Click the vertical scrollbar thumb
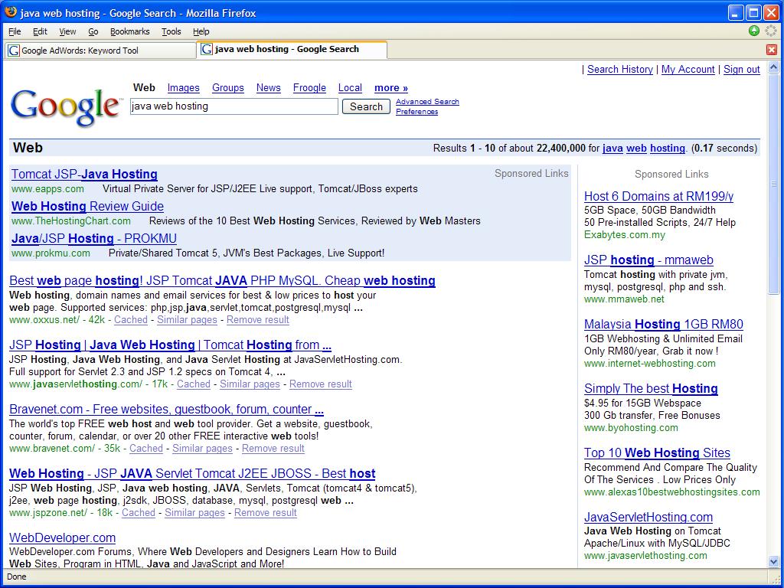Viewport: 784px width, 588px height. 773,184
